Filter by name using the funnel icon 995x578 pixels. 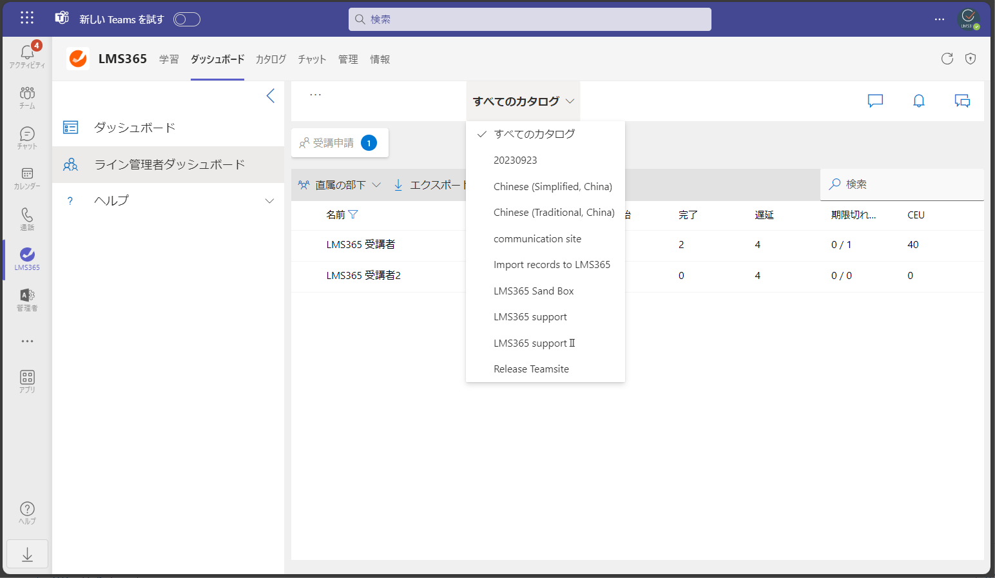(353, 215)
